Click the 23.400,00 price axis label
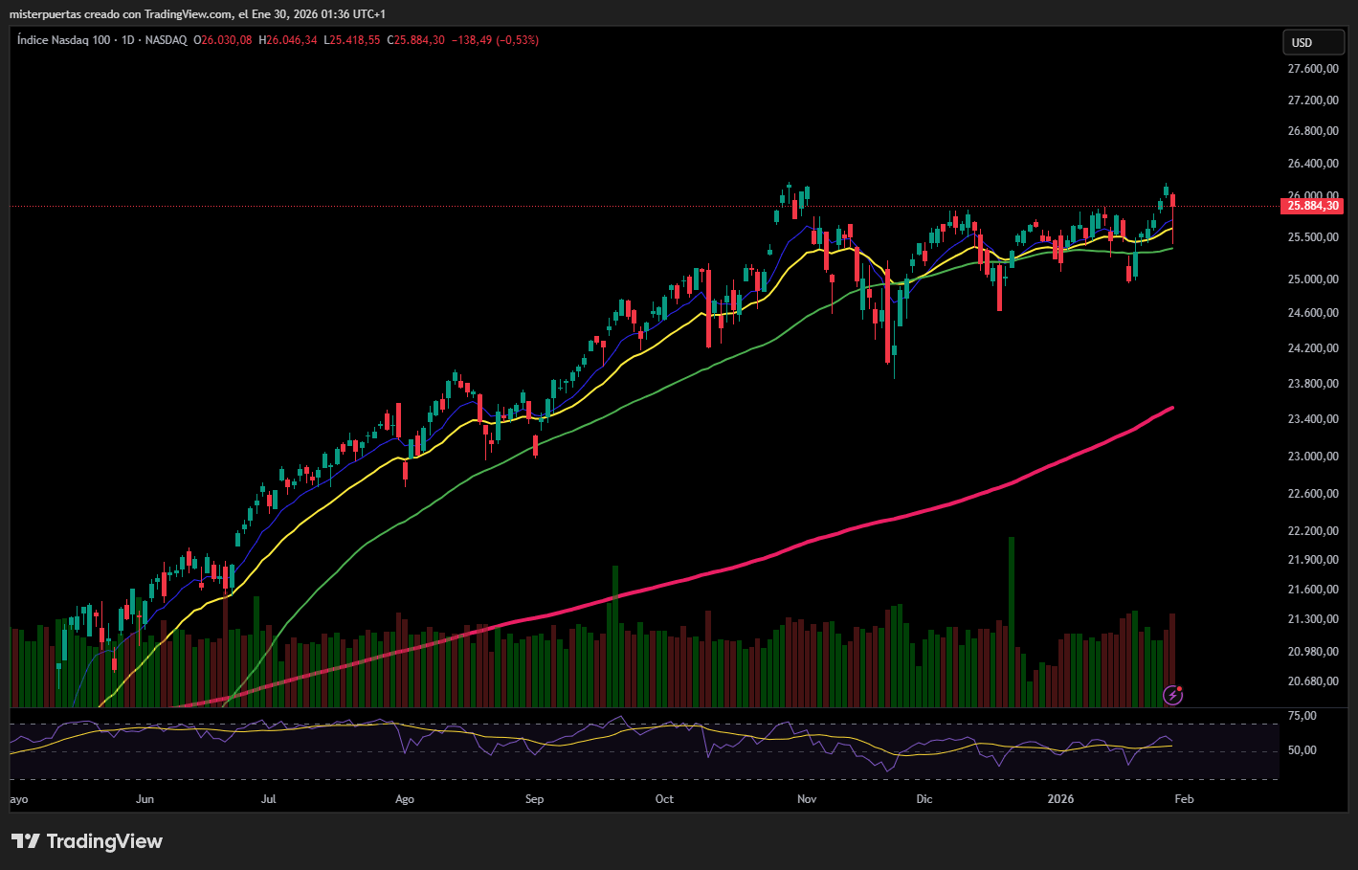The image size is (1358, 870). tap(1313, 419)
